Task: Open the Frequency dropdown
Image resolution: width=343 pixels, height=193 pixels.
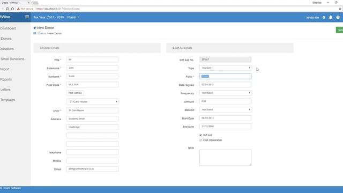Action: coord(225,93)
